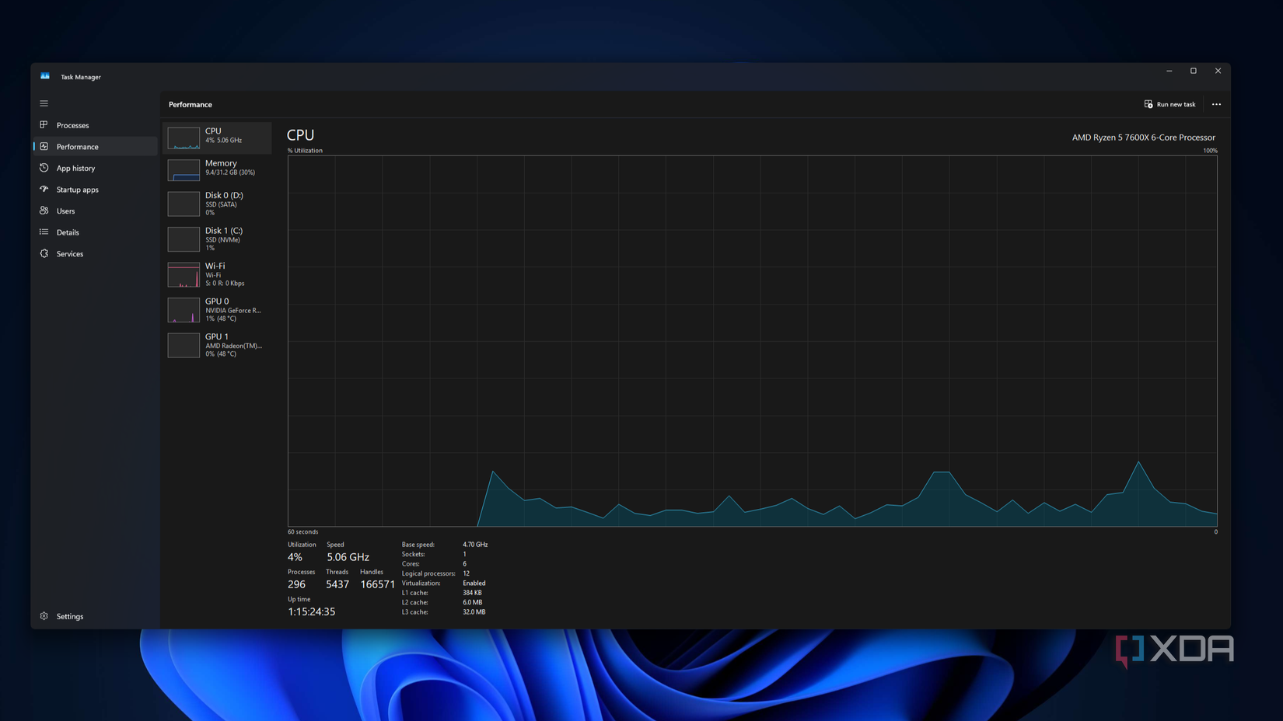Click the % Utilization graph label
This screenshot has height=721, width=1283.
click(305, 151)
